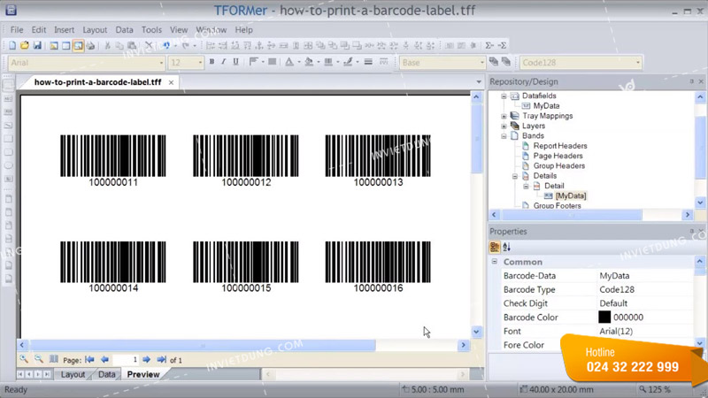Expand the Layers tree node
The height and width of the screenshot is (398, 708).
click(x=504, y=126)
